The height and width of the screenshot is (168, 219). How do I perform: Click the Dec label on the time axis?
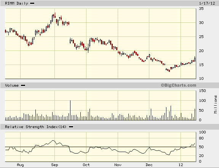149,165
